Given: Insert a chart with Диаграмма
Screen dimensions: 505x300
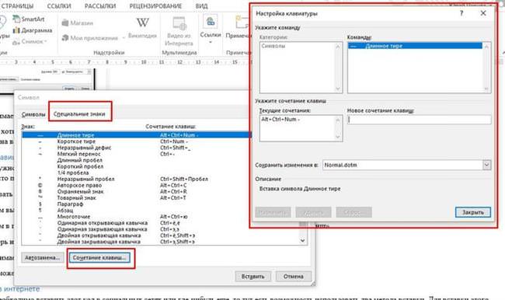Looking at the screenshot, I should tap(33, 30).
